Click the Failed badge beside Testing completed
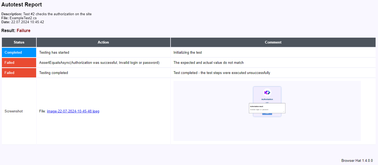Image resolution: width=378 pixels, height=165 pixels. tap(19, 73)
